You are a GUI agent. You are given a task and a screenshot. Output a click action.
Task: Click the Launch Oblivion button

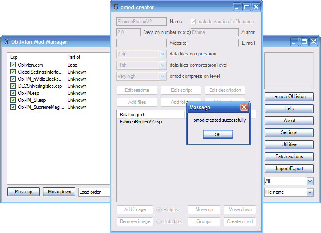[289, 96]
